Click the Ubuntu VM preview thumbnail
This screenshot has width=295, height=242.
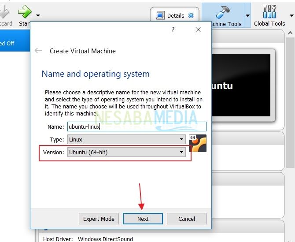(241, 86)
